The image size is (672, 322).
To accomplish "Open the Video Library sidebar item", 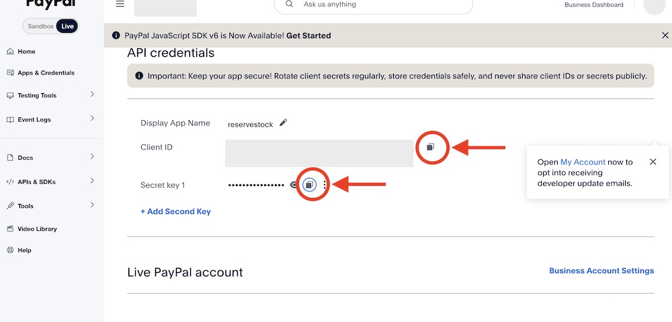I will 37,229.
